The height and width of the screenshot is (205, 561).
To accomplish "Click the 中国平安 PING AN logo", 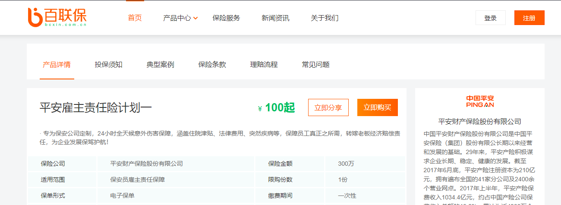I will coord(480,101).
